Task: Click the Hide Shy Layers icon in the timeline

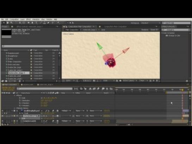Action: [90, 89]
